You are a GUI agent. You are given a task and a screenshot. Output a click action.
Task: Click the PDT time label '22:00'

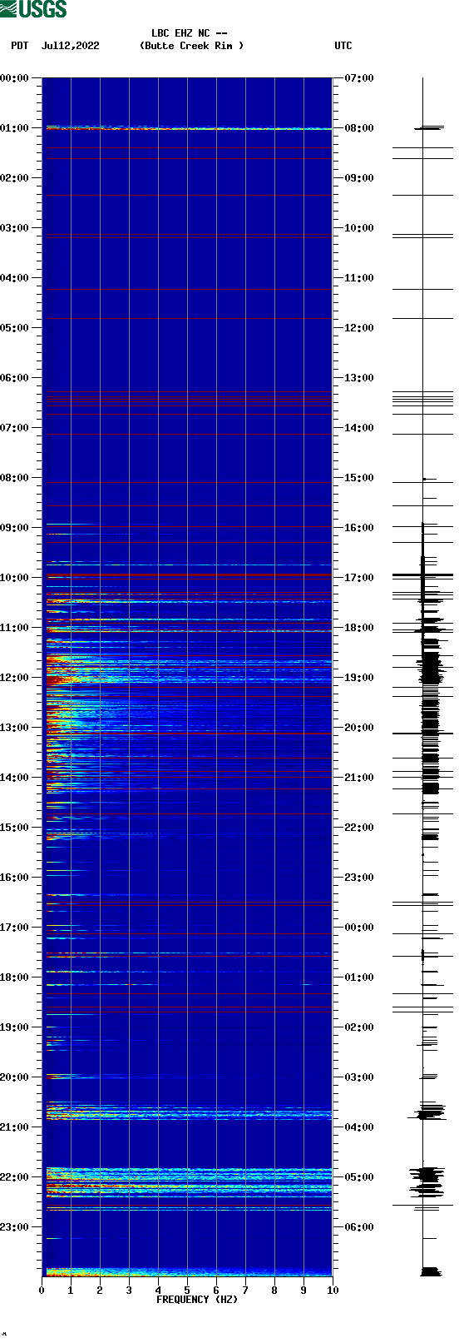pyautogui.click(x=15, y=1177)
